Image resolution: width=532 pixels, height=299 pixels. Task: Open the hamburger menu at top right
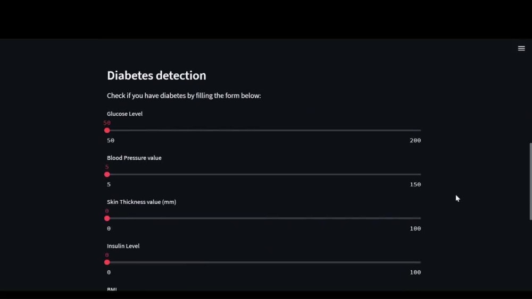(521, 48)
